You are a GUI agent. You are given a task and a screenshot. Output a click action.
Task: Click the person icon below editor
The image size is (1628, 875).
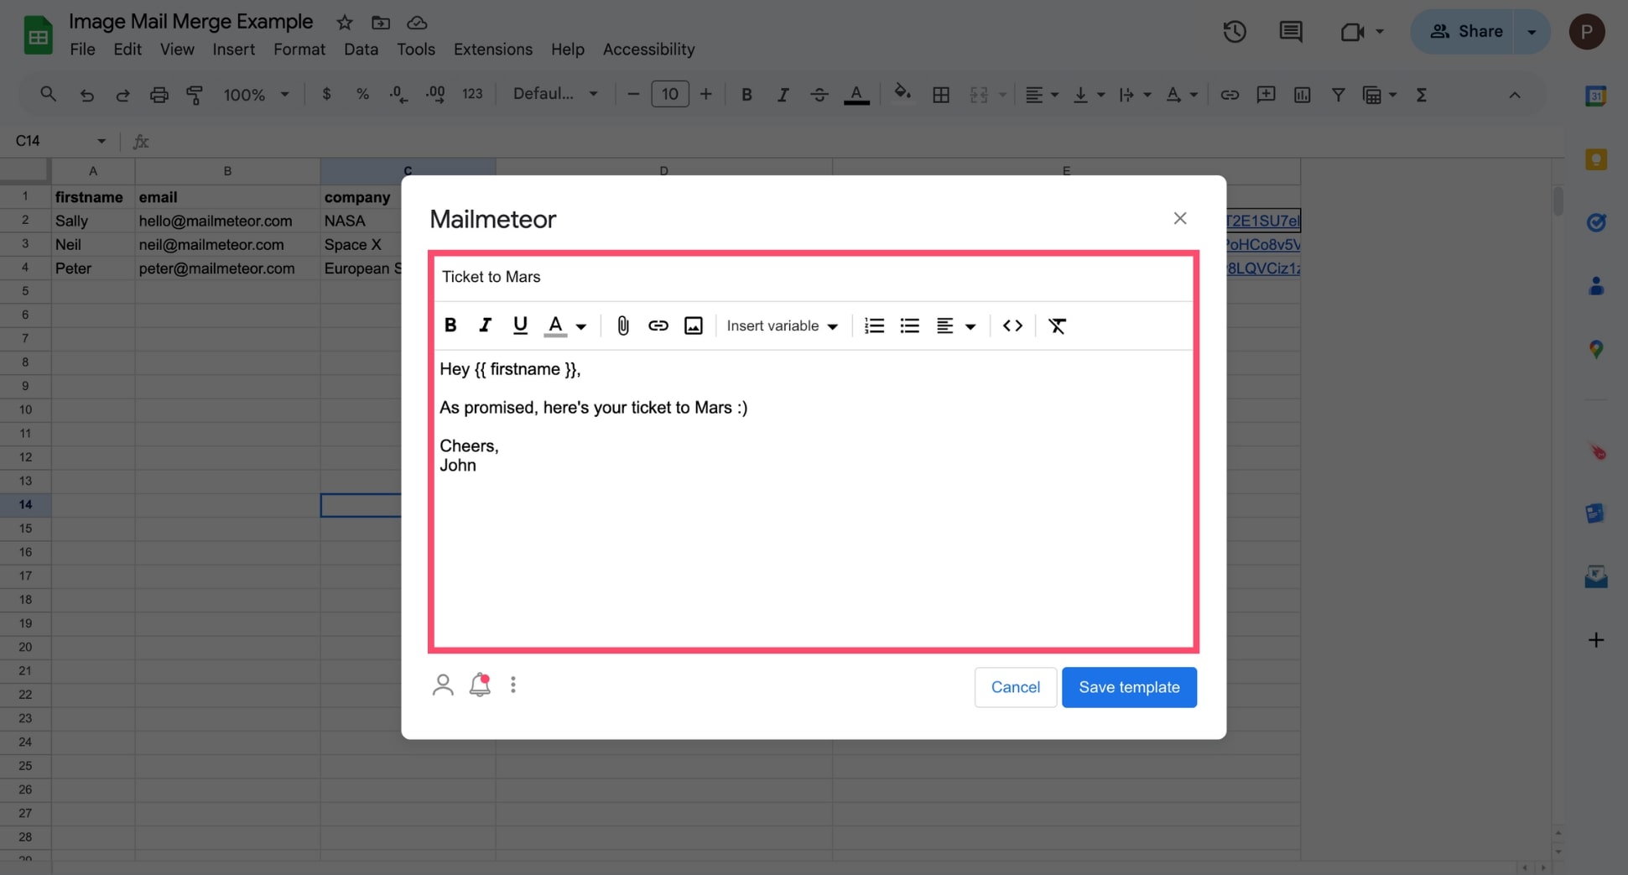click(443, 685)
